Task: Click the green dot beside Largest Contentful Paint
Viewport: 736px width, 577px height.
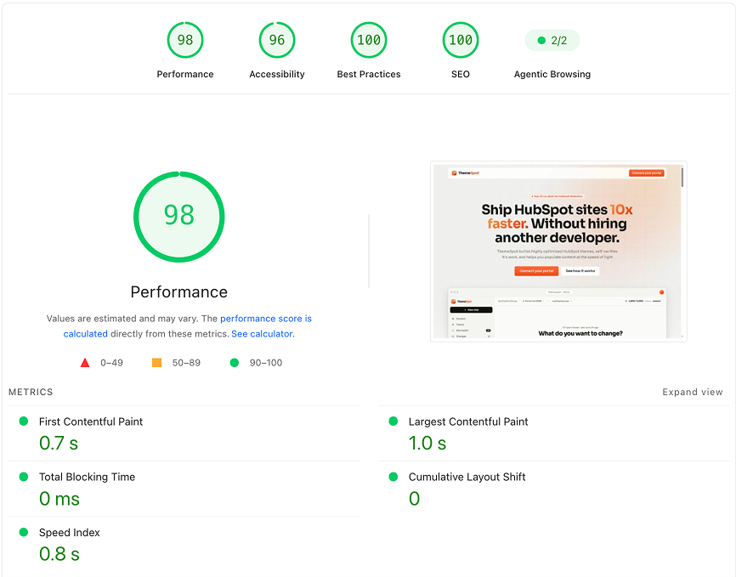Action: click(393, 421)
